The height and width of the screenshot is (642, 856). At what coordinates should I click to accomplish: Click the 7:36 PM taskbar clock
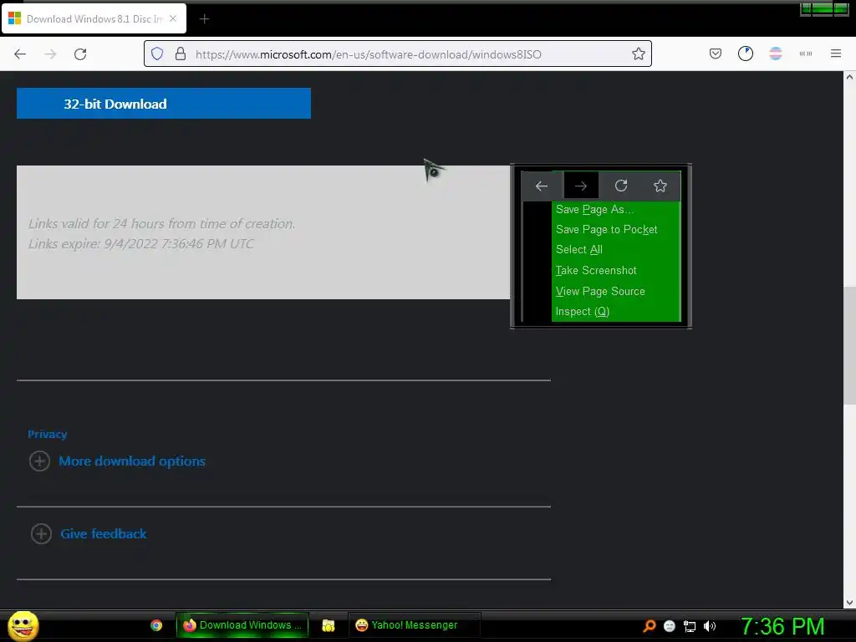(x=782, y=626)
